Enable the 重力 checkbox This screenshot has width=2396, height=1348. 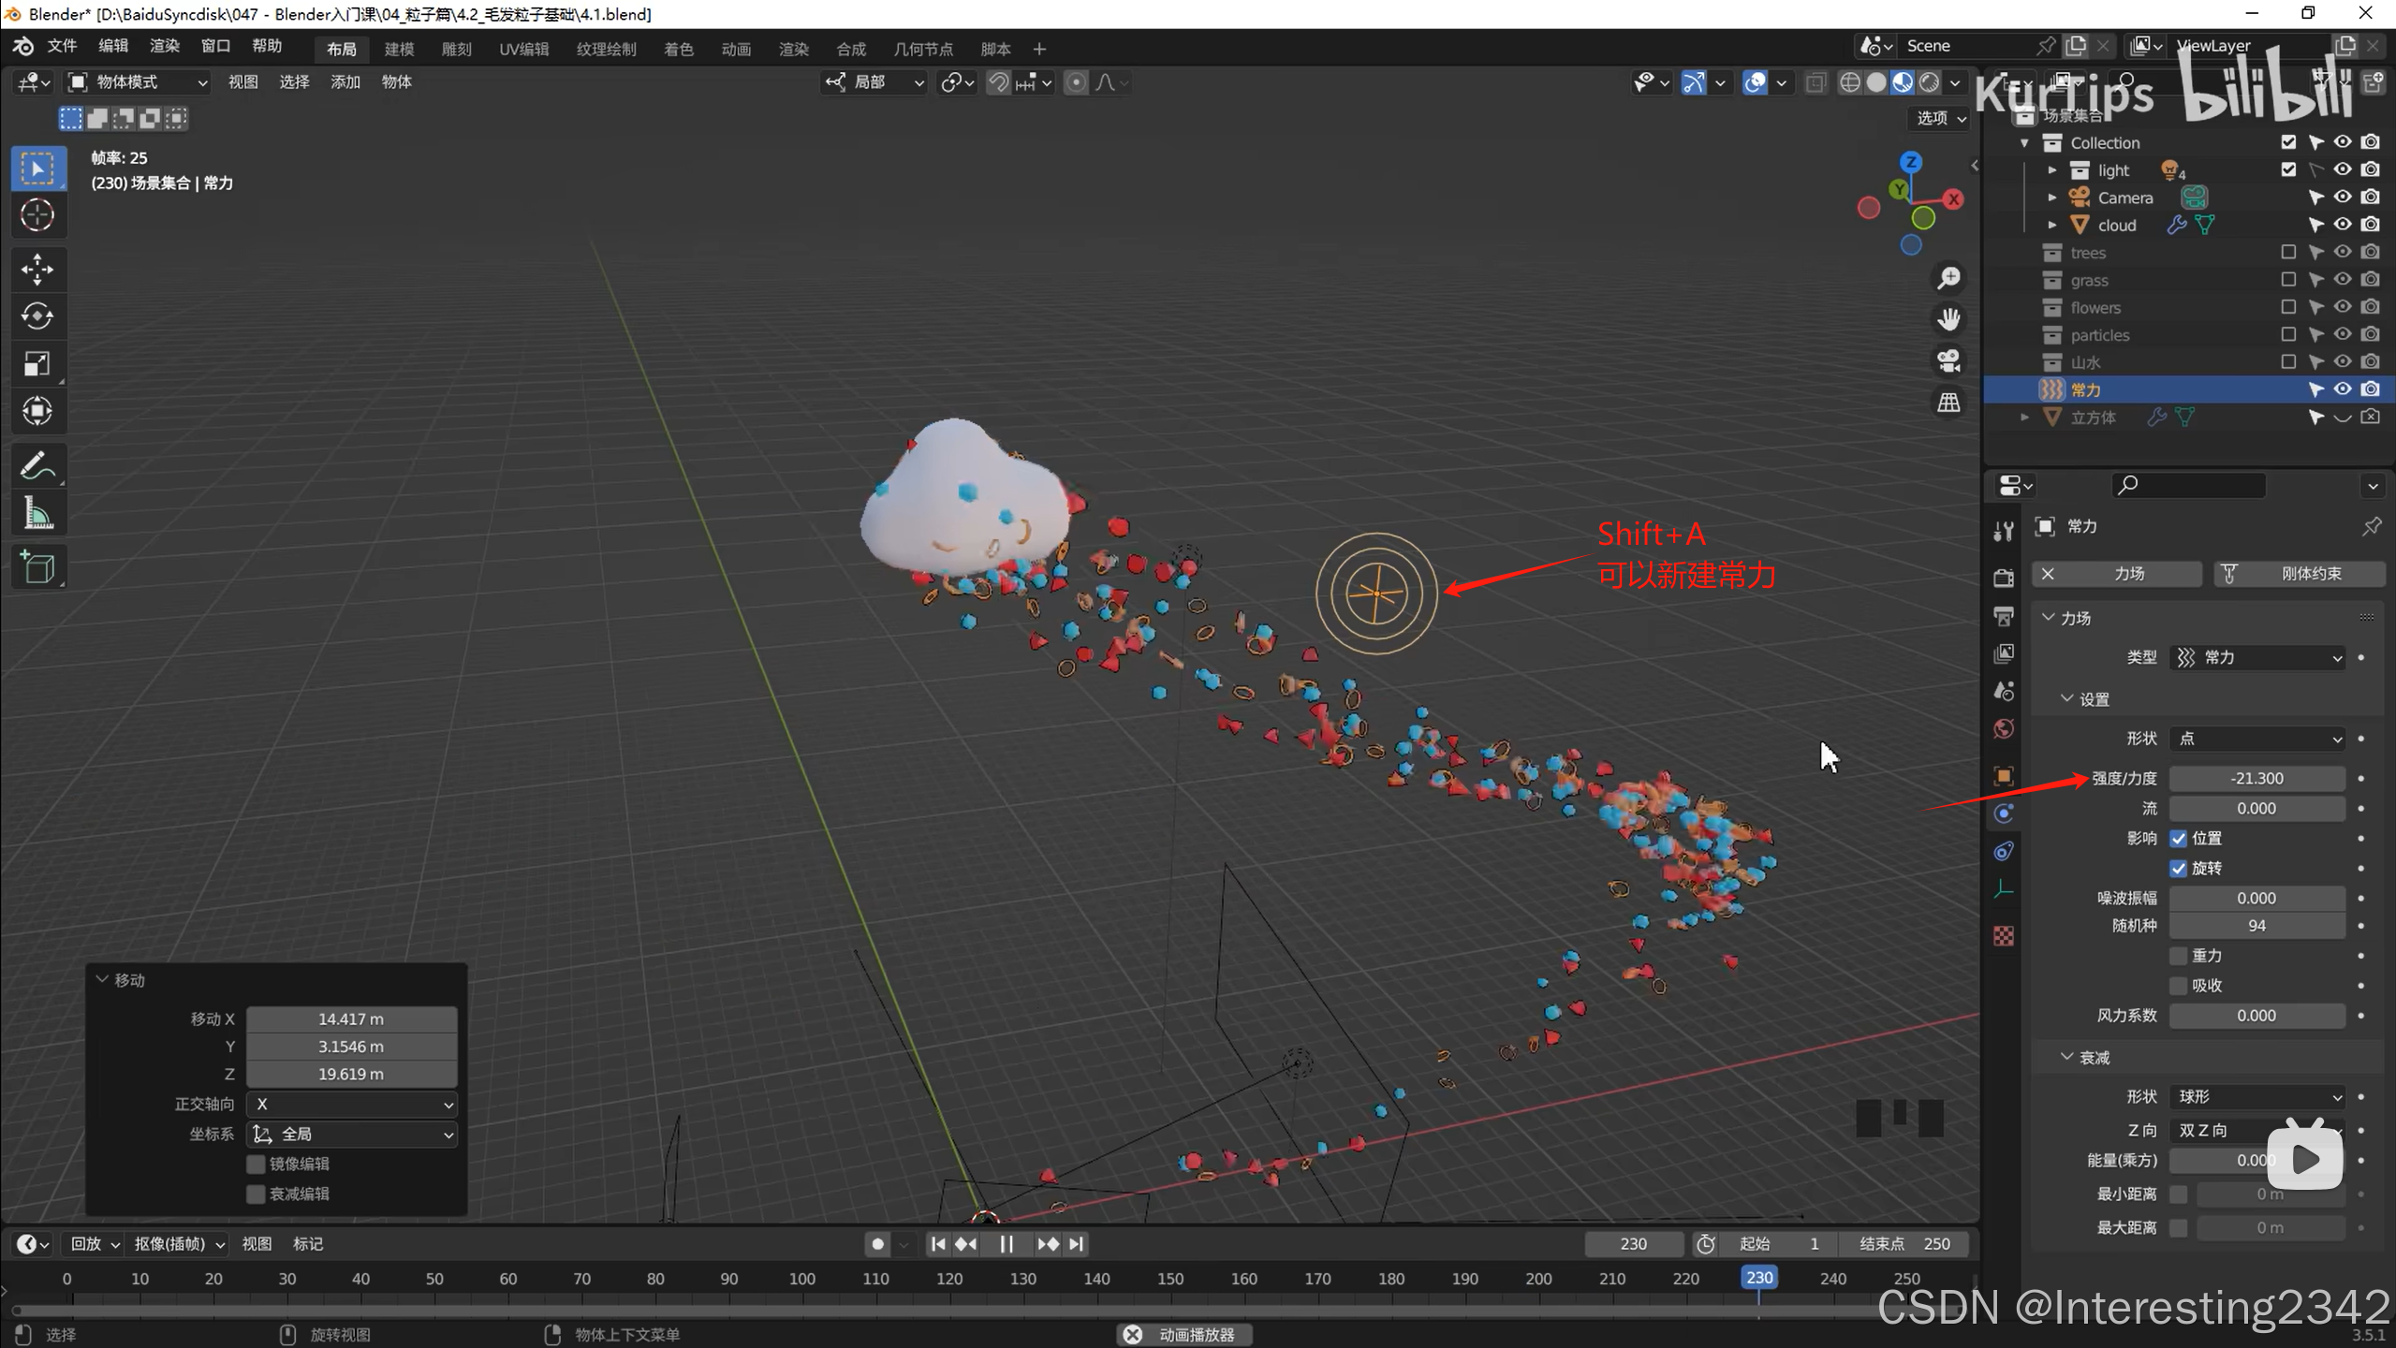[x=2179, y=956]
